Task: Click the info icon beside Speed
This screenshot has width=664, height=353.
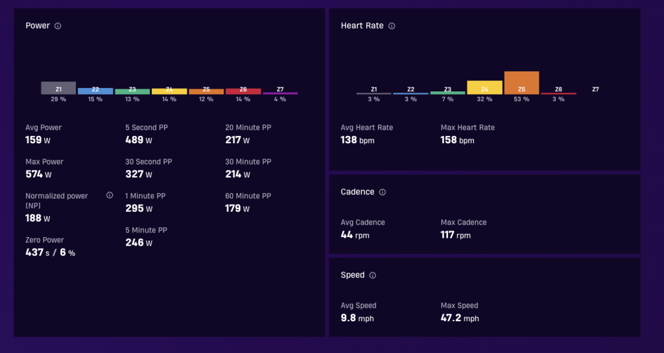Action: click(373, 275)
